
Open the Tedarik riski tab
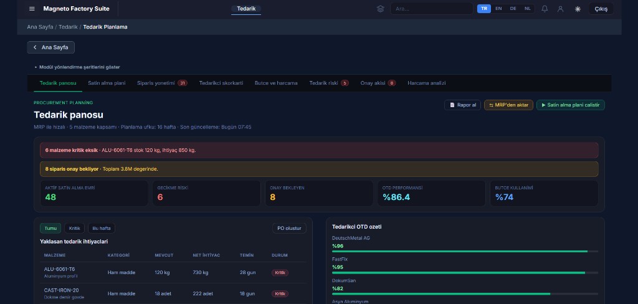pos(328,83)
